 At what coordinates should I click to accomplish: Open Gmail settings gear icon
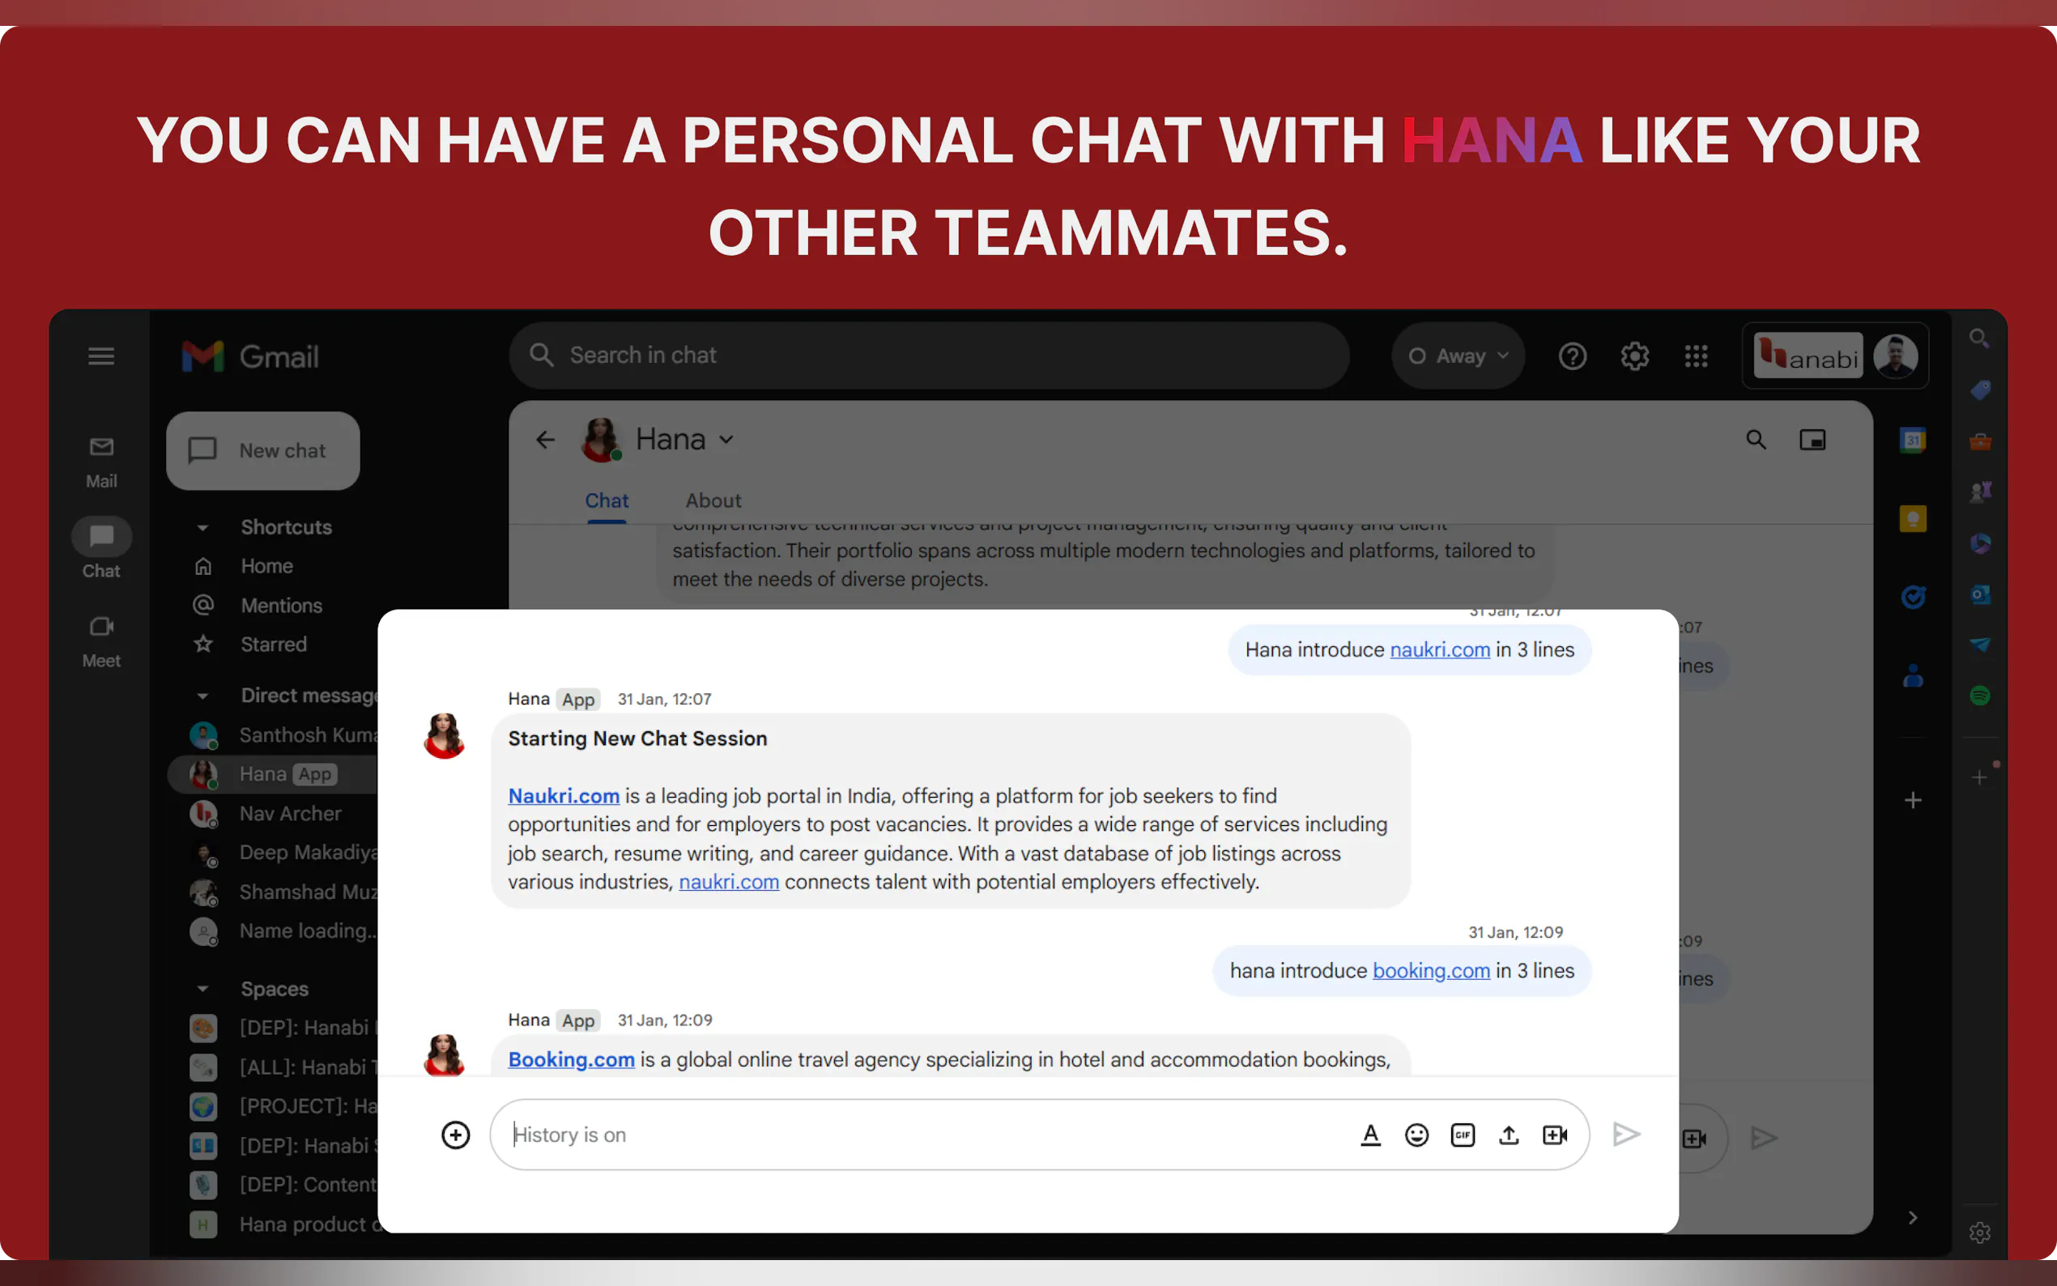[x=1633, y=356]
